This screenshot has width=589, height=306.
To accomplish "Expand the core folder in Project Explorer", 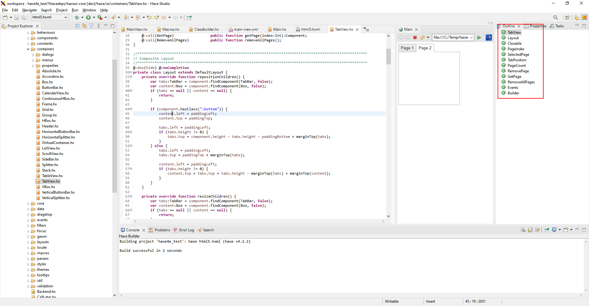I will tap(27, 203).
